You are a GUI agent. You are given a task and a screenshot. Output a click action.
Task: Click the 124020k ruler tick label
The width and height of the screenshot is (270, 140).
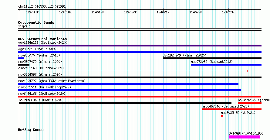click(x=130, y=12)
